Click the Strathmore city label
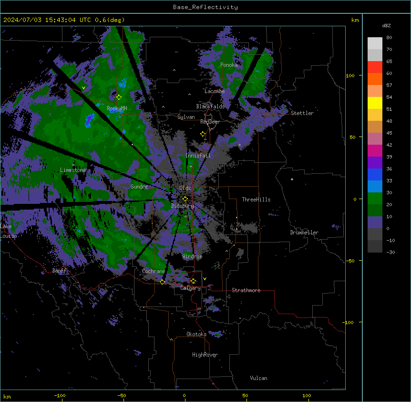Viewport: 411px width, 402px height. tap(246, 290)
